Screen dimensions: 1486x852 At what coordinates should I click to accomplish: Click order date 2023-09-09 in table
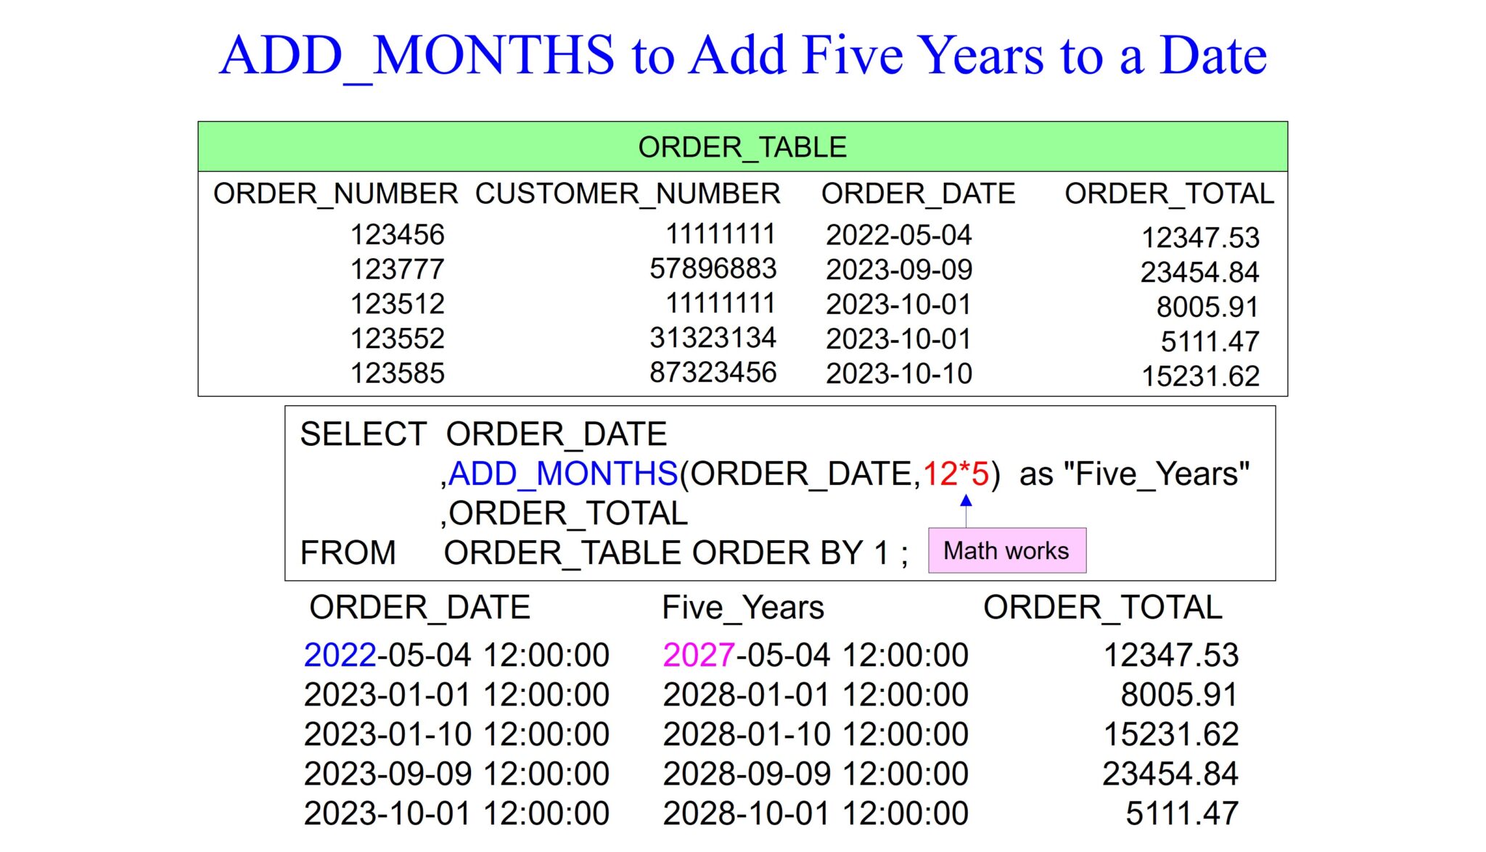898,270
